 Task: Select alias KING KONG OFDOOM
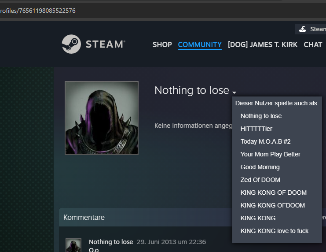272,205
